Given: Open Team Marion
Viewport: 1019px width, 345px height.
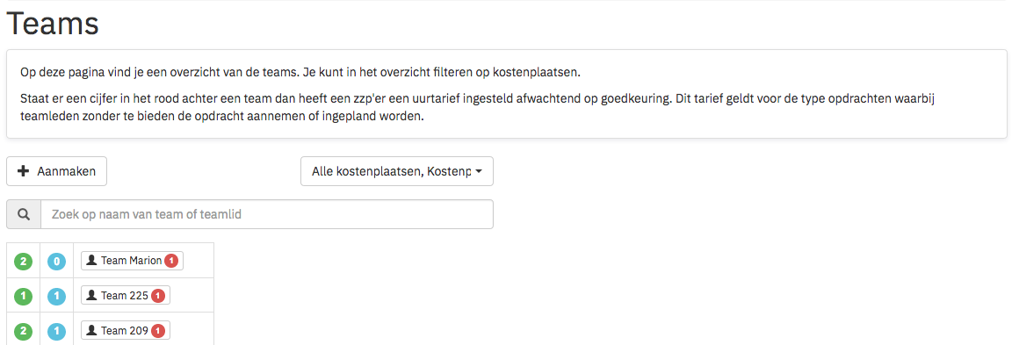Looking at the screenshot, I should [132, 261].
